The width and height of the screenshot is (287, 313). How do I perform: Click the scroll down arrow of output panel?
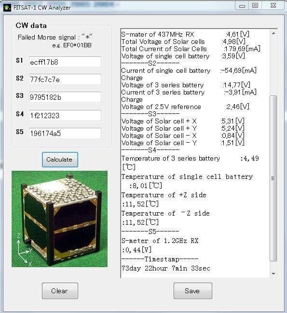tap(273, 273)
